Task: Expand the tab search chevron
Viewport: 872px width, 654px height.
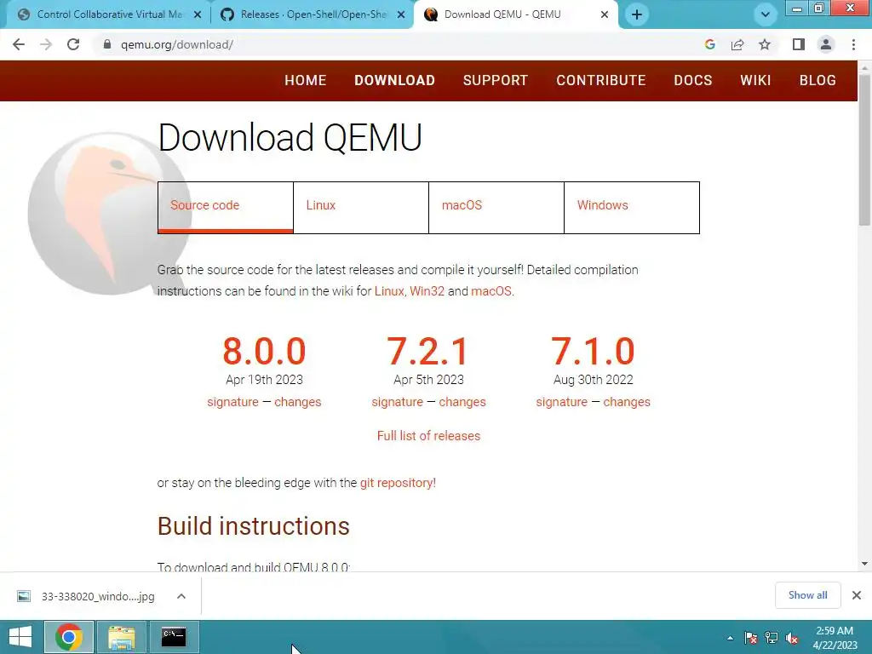Action: pos(766,14)
